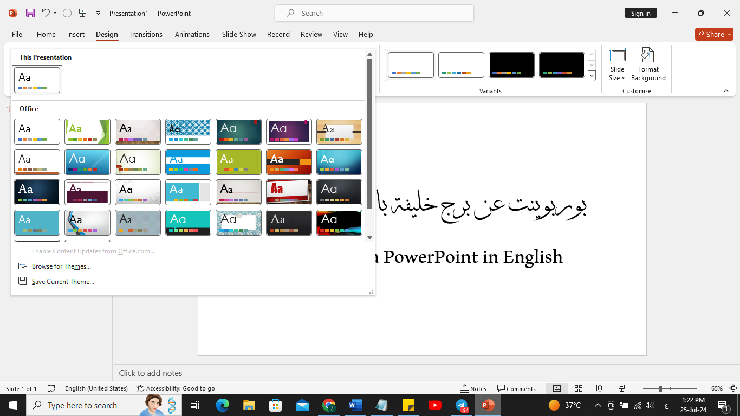Choose the dark purple theme thumbnail

289,132
